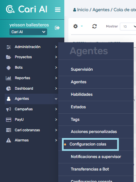Click the Cari AI logo
Screen dimensions: 136x182
27,9
